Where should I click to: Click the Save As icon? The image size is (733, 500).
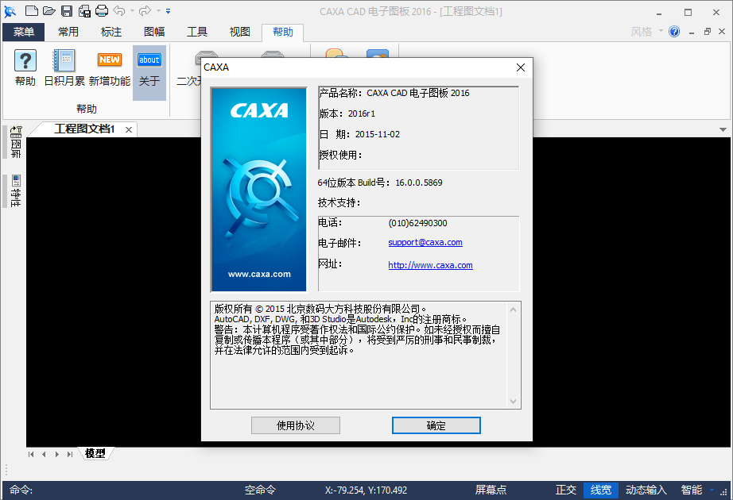point(84,11)
